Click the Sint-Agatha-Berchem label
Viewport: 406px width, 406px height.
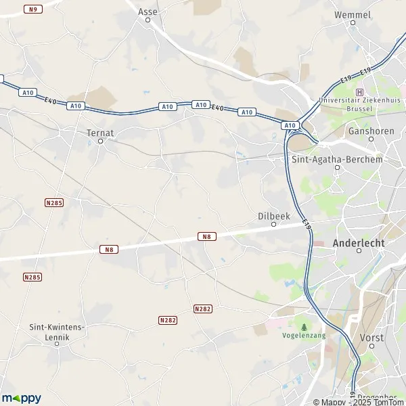tap(337, 160)
